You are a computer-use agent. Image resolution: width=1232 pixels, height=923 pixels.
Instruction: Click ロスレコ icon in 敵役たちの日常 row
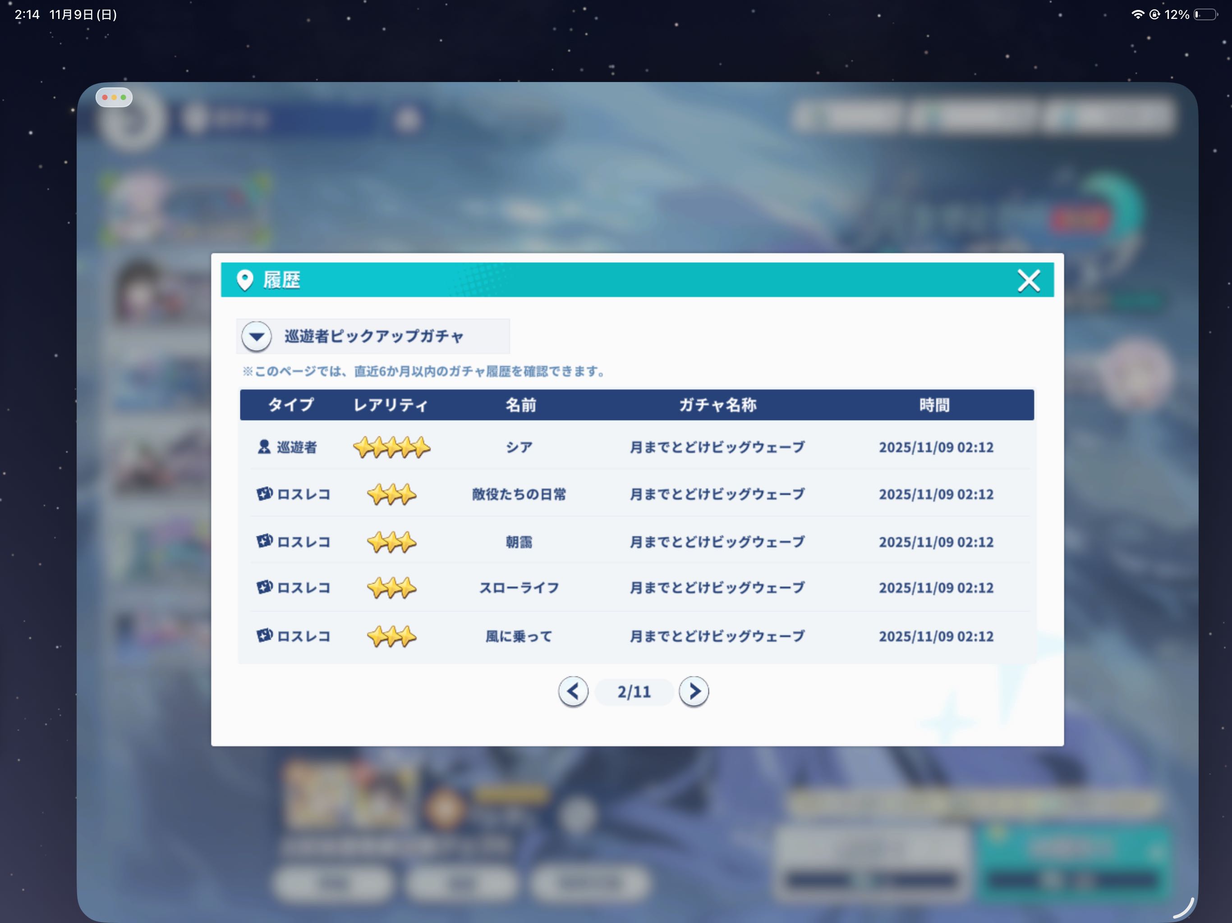point(265,494)
